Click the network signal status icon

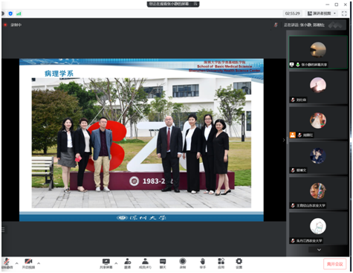19,13
